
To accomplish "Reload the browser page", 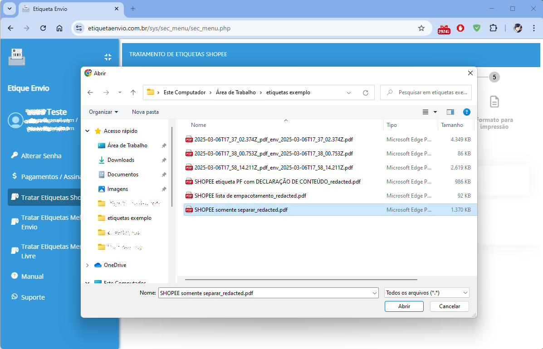I will click(43, 29).
